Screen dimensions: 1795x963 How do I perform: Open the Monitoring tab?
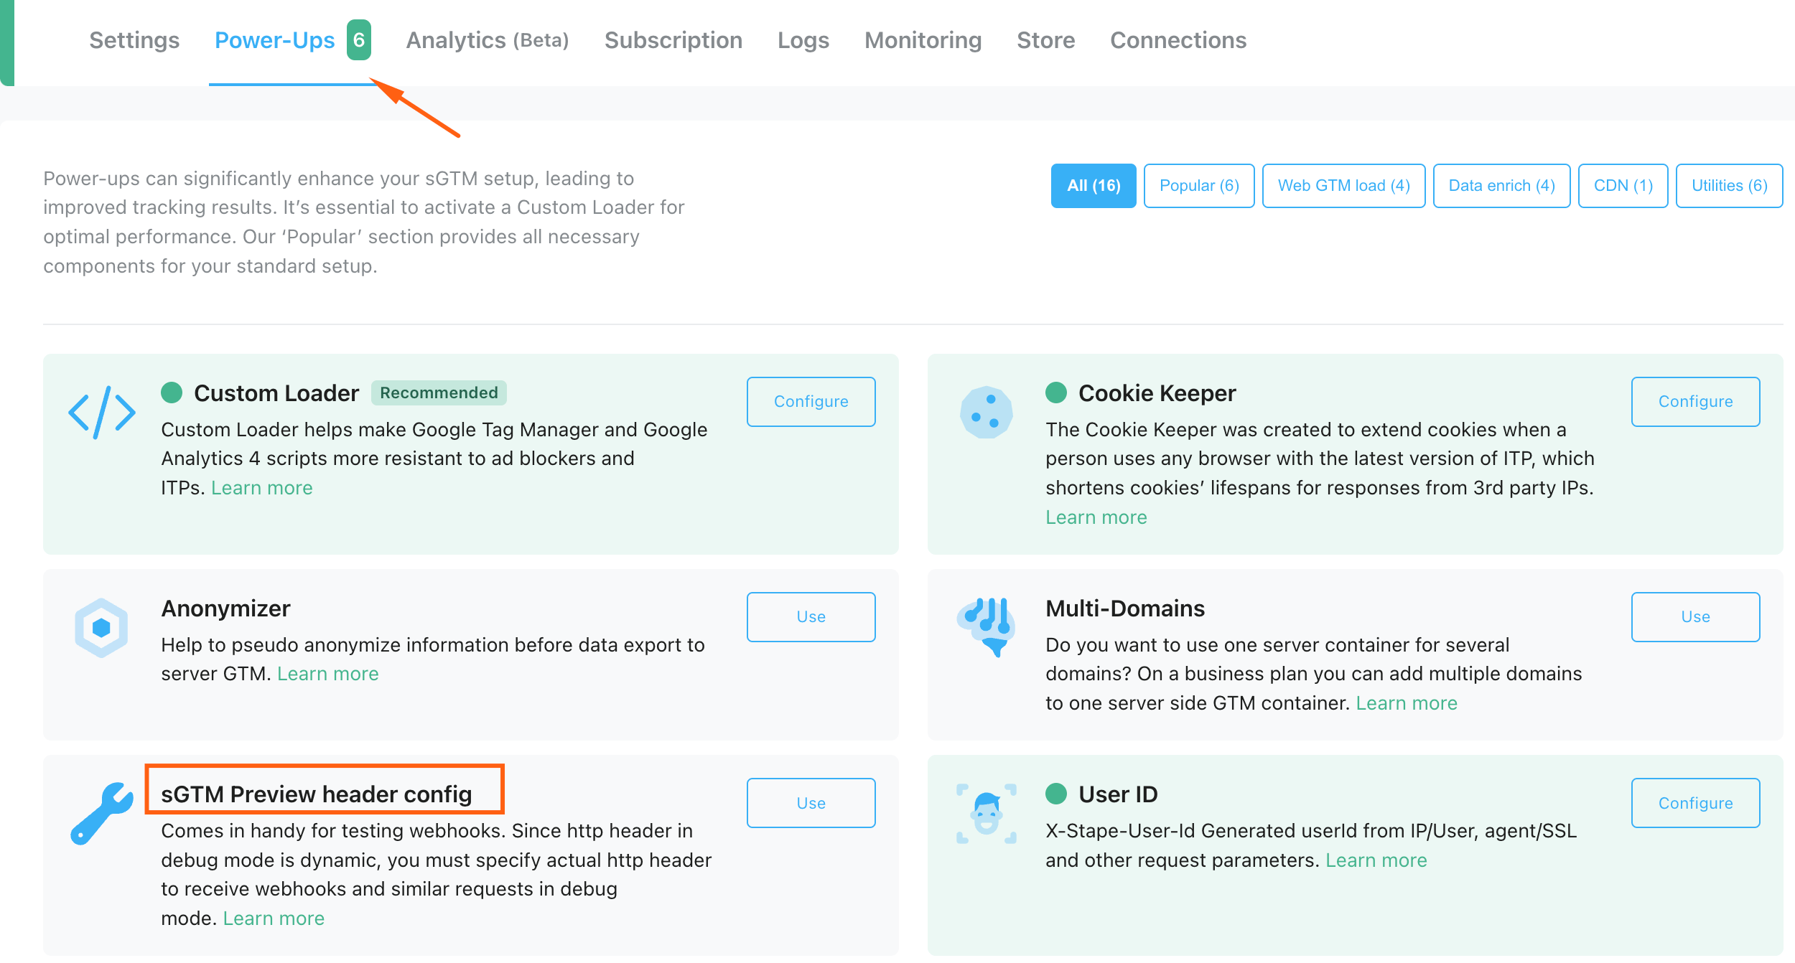pyautogui.click(x=923, y=40)
